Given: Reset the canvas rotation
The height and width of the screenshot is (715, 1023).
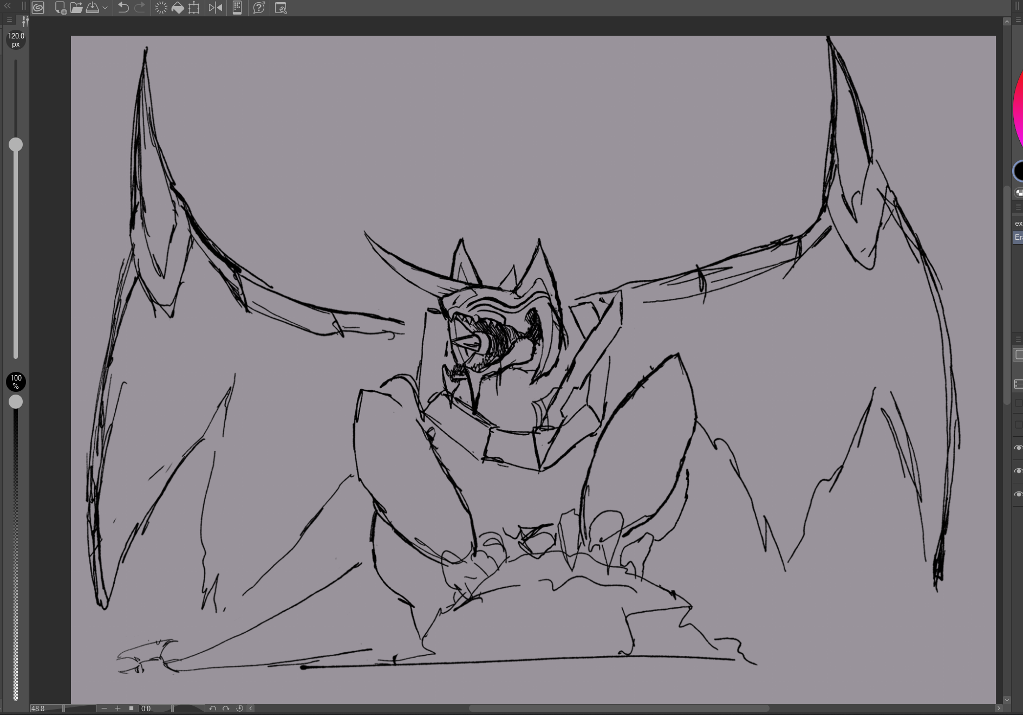Looking at the screenshot, I should pos(239,709).
